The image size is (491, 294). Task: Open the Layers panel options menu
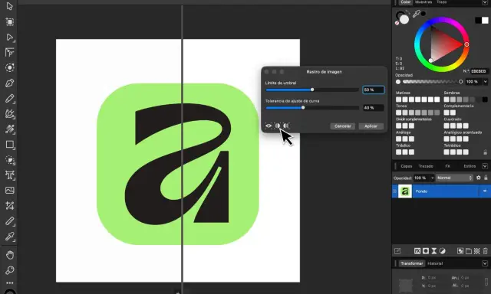(484, 166)
